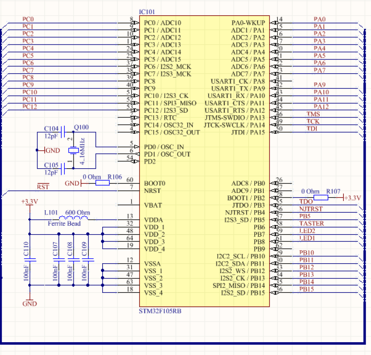Select capacitor C104 symbol
The image size is (371, 355).
[63, 132]
